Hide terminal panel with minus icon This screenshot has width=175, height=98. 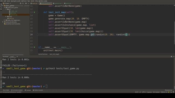(174, 57)
